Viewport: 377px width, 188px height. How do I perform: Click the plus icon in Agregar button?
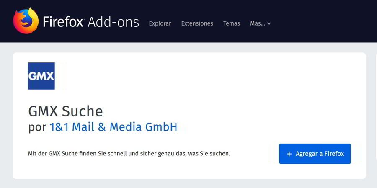tap(289, 154)
